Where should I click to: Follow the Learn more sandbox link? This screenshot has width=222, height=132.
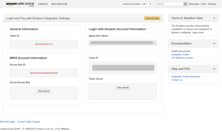[x=198, y=32]
